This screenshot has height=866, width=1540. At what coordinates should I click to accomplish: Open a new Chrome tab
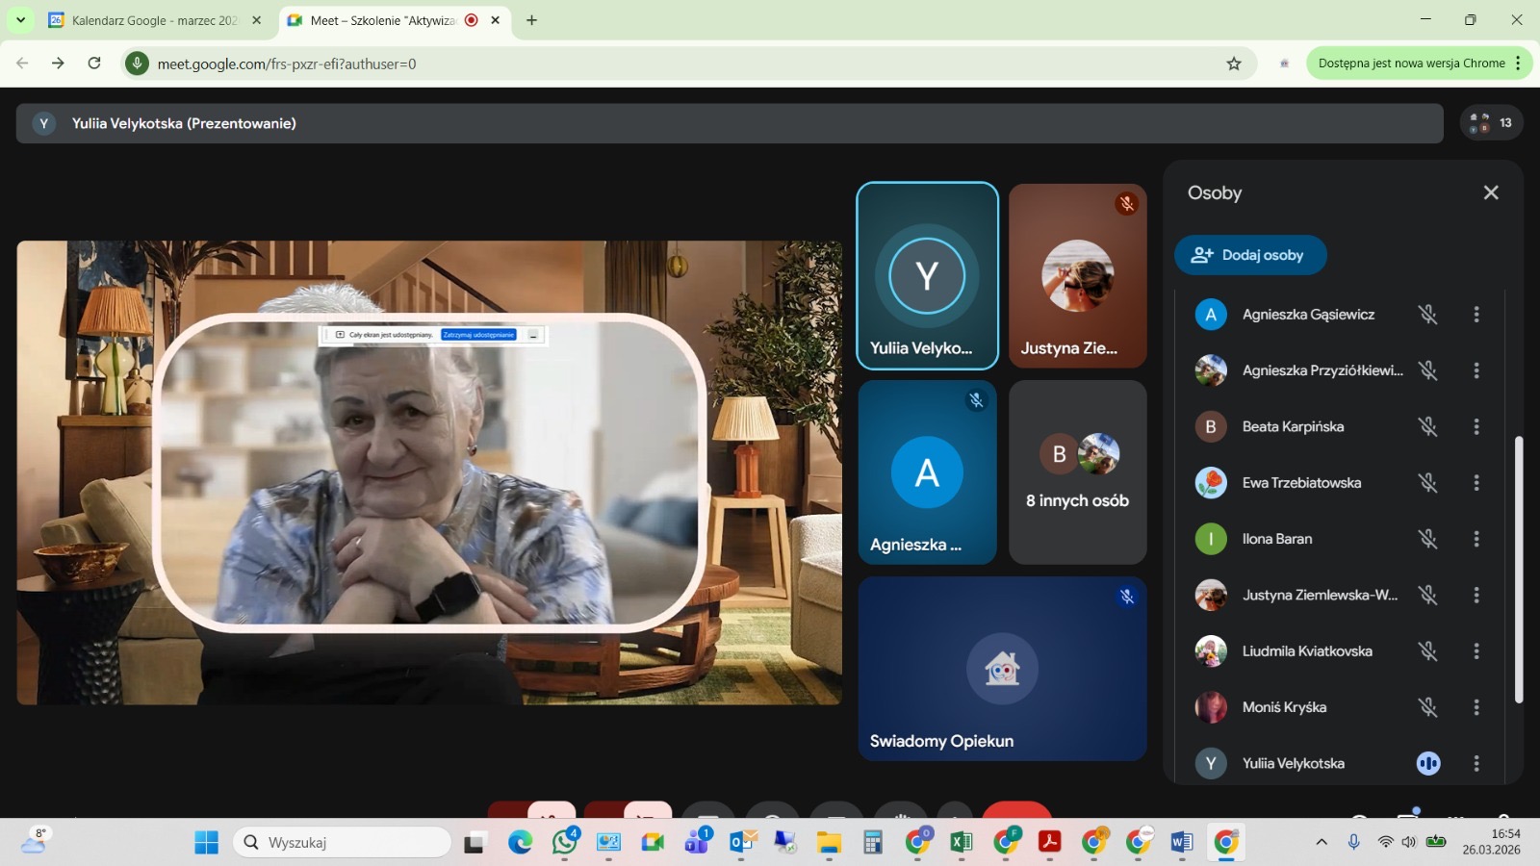(x=531, y=20)
